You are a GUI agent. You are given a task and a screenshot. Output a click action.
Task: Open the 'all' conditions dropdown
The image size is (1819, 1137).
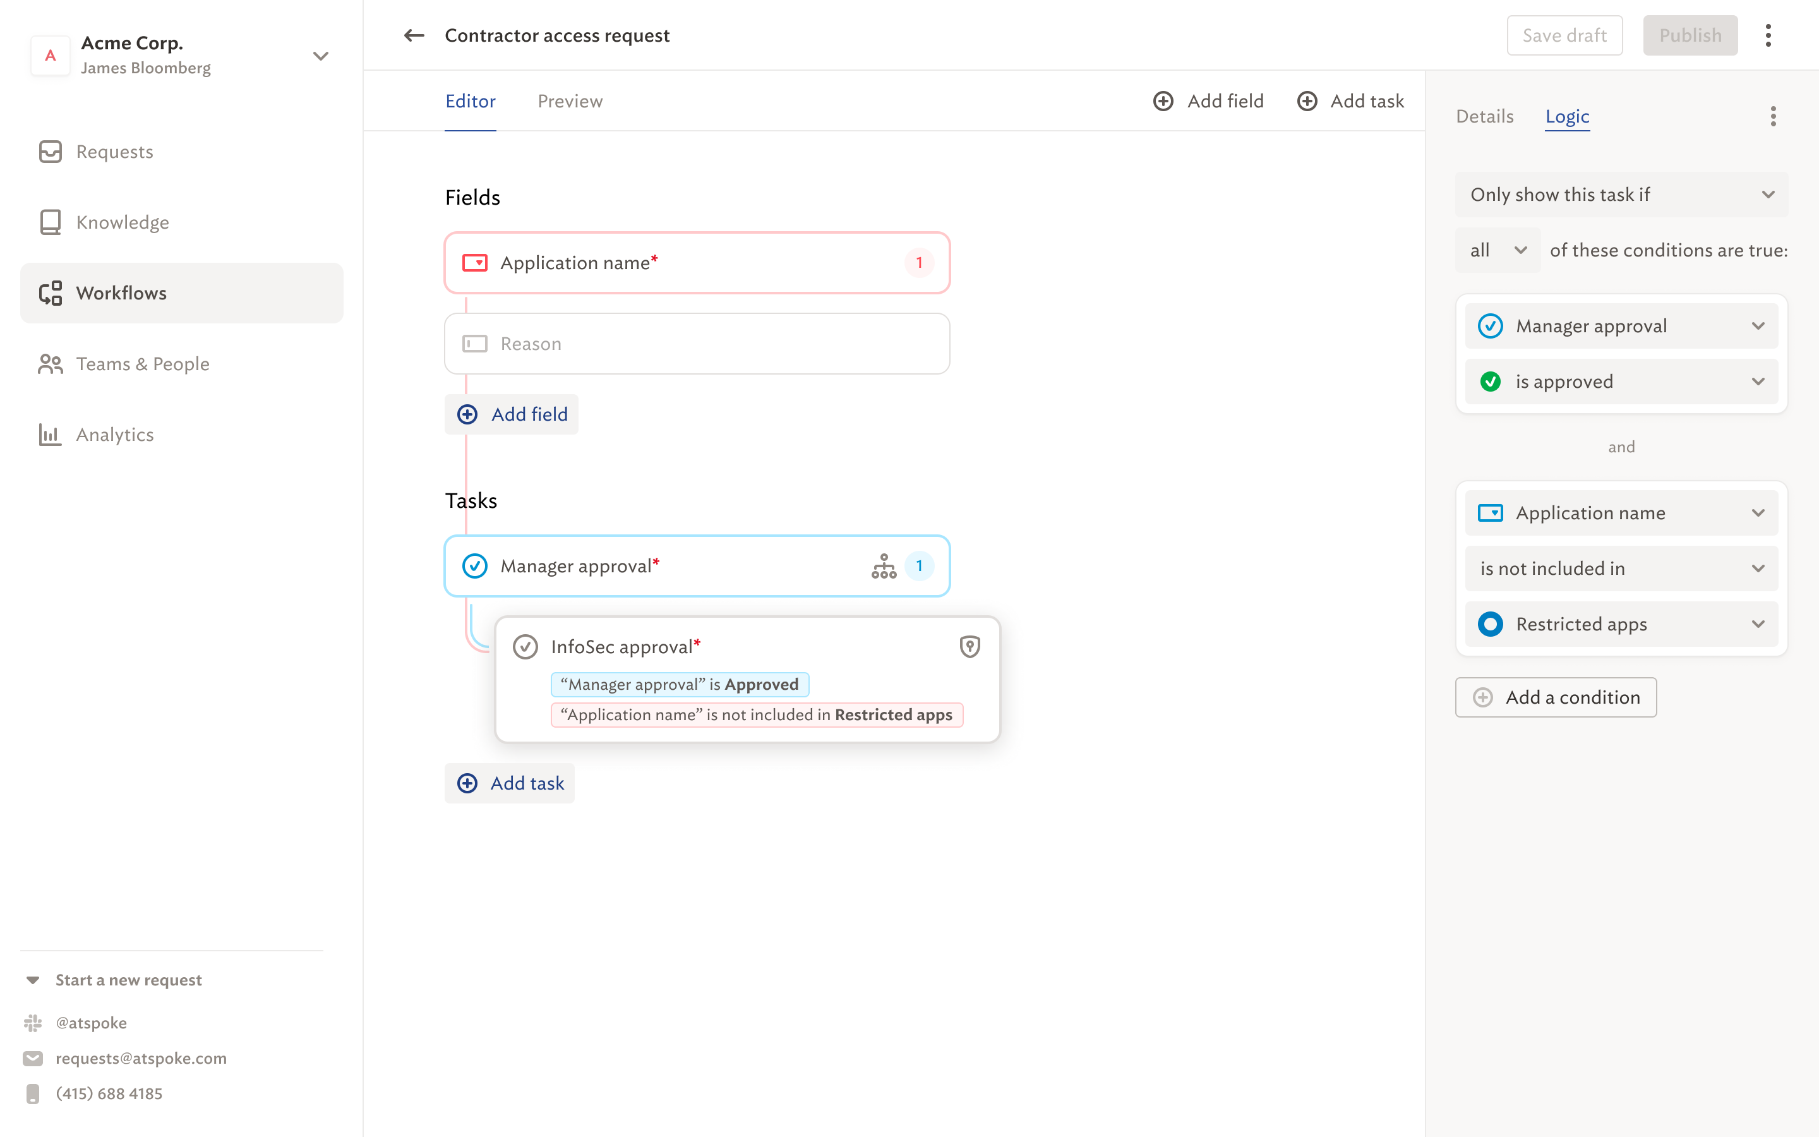[x=1498, y=250]
